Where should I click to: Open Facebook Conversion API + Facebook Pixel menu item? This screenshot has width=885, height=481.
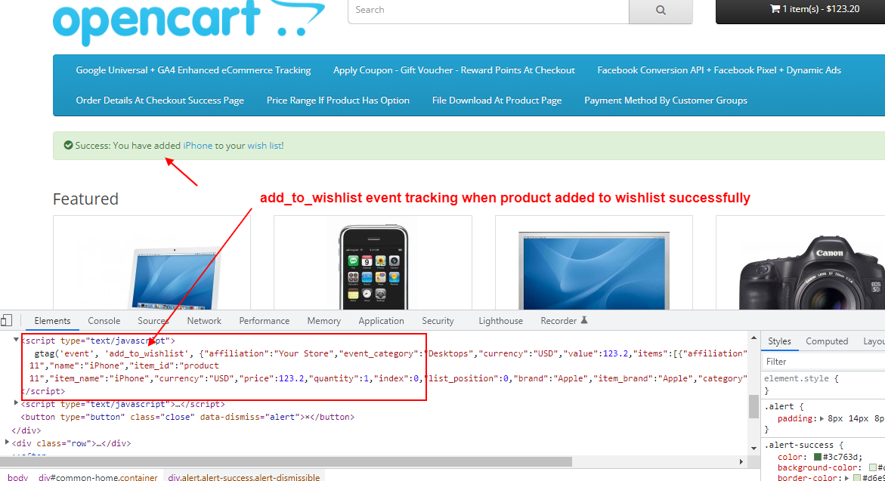coord(719,70)
